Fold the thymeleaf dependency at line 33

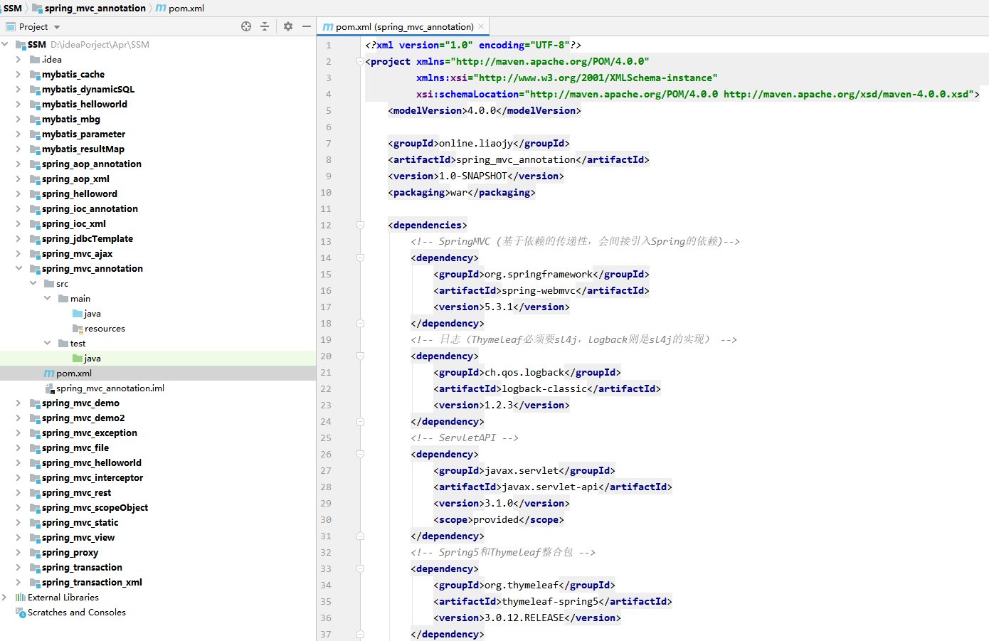(x=360, y=568)
